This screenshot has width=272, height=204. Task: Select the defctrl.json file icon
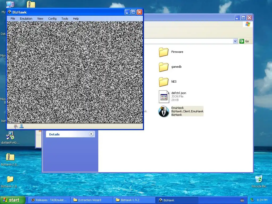pos(164,97)
